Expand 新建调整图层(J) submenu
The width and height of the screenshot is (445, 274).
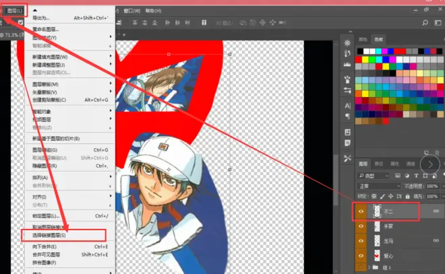click(x=70, y=65)
